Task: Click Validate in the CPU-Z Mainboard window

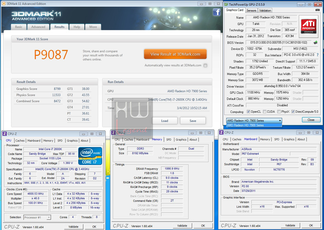Action: (290, 225)
